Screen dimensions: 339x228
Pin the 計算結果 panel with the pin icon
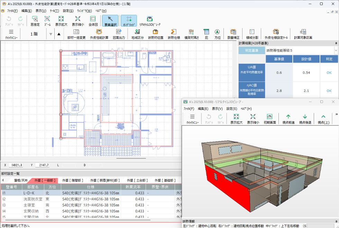click(336, 43)
